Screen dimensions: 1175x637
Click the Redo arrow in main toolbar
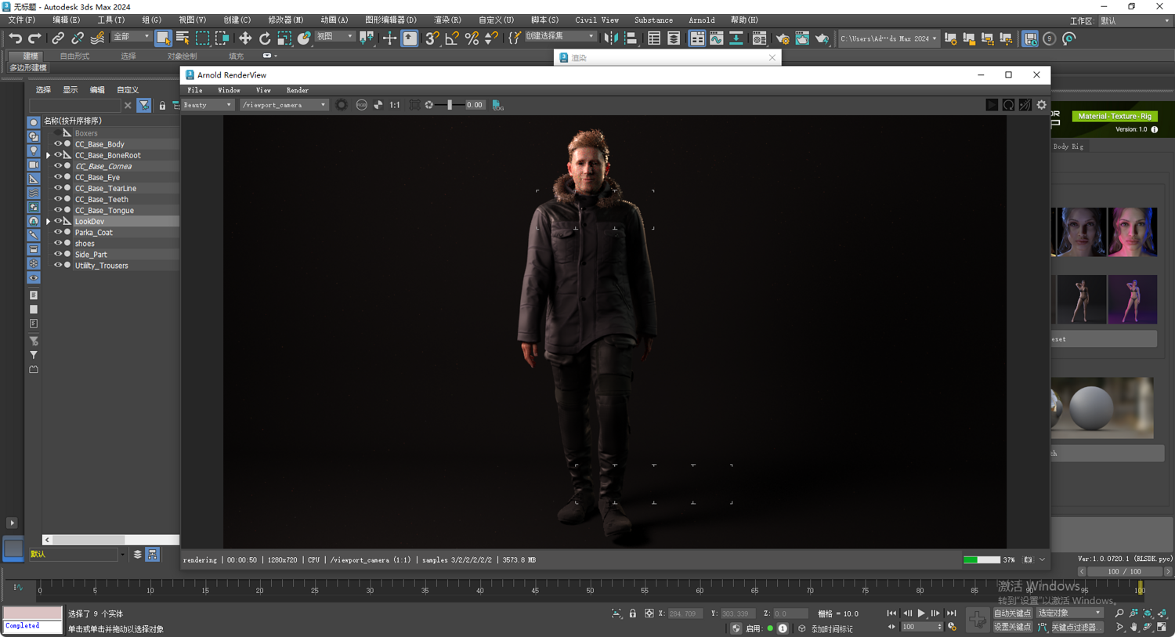point(34,38)
